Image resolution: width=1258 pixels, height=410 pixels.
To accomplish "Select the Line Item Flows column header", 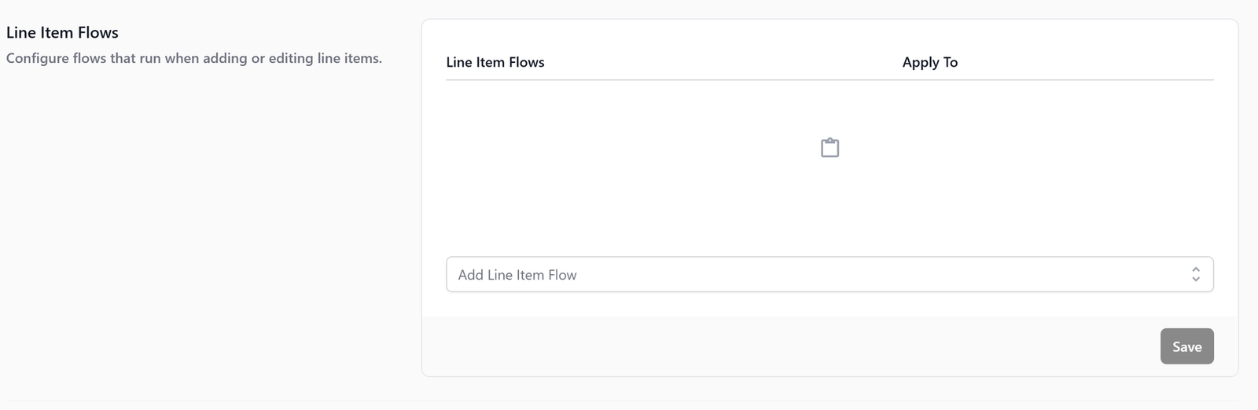I will point(495,62).
